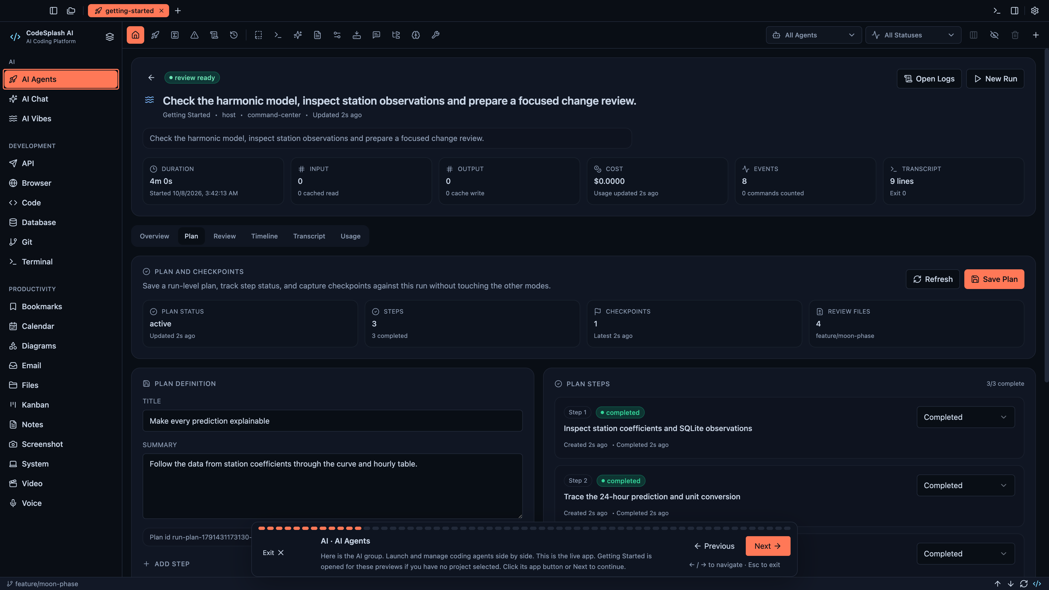Open the history clock toolbar icon

click(x=234, y=35)
